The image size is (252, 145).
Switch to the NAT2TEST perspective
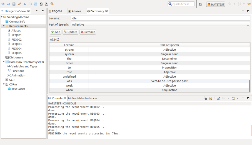[x=216, y=4]
